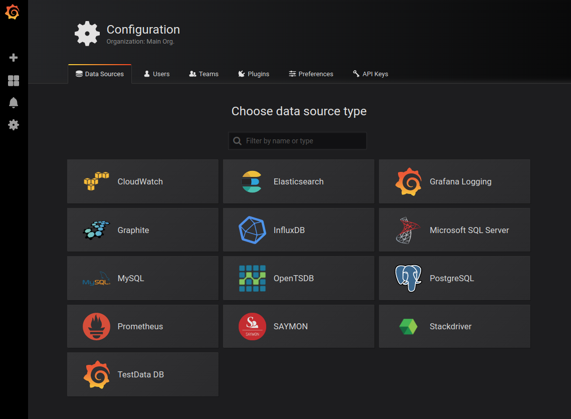Click the Prometheus flame icon
This screenshot has height=419, width=571.
pos(96,327)
